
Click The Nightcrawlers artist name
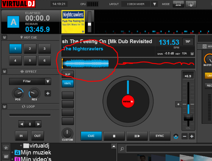tap(83, 49)
